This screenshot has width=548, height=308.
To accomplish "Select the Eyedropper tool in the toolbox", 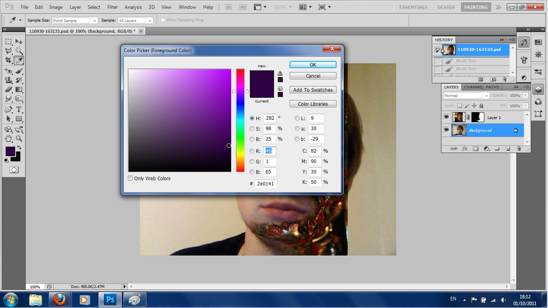I will click(19, 60).
